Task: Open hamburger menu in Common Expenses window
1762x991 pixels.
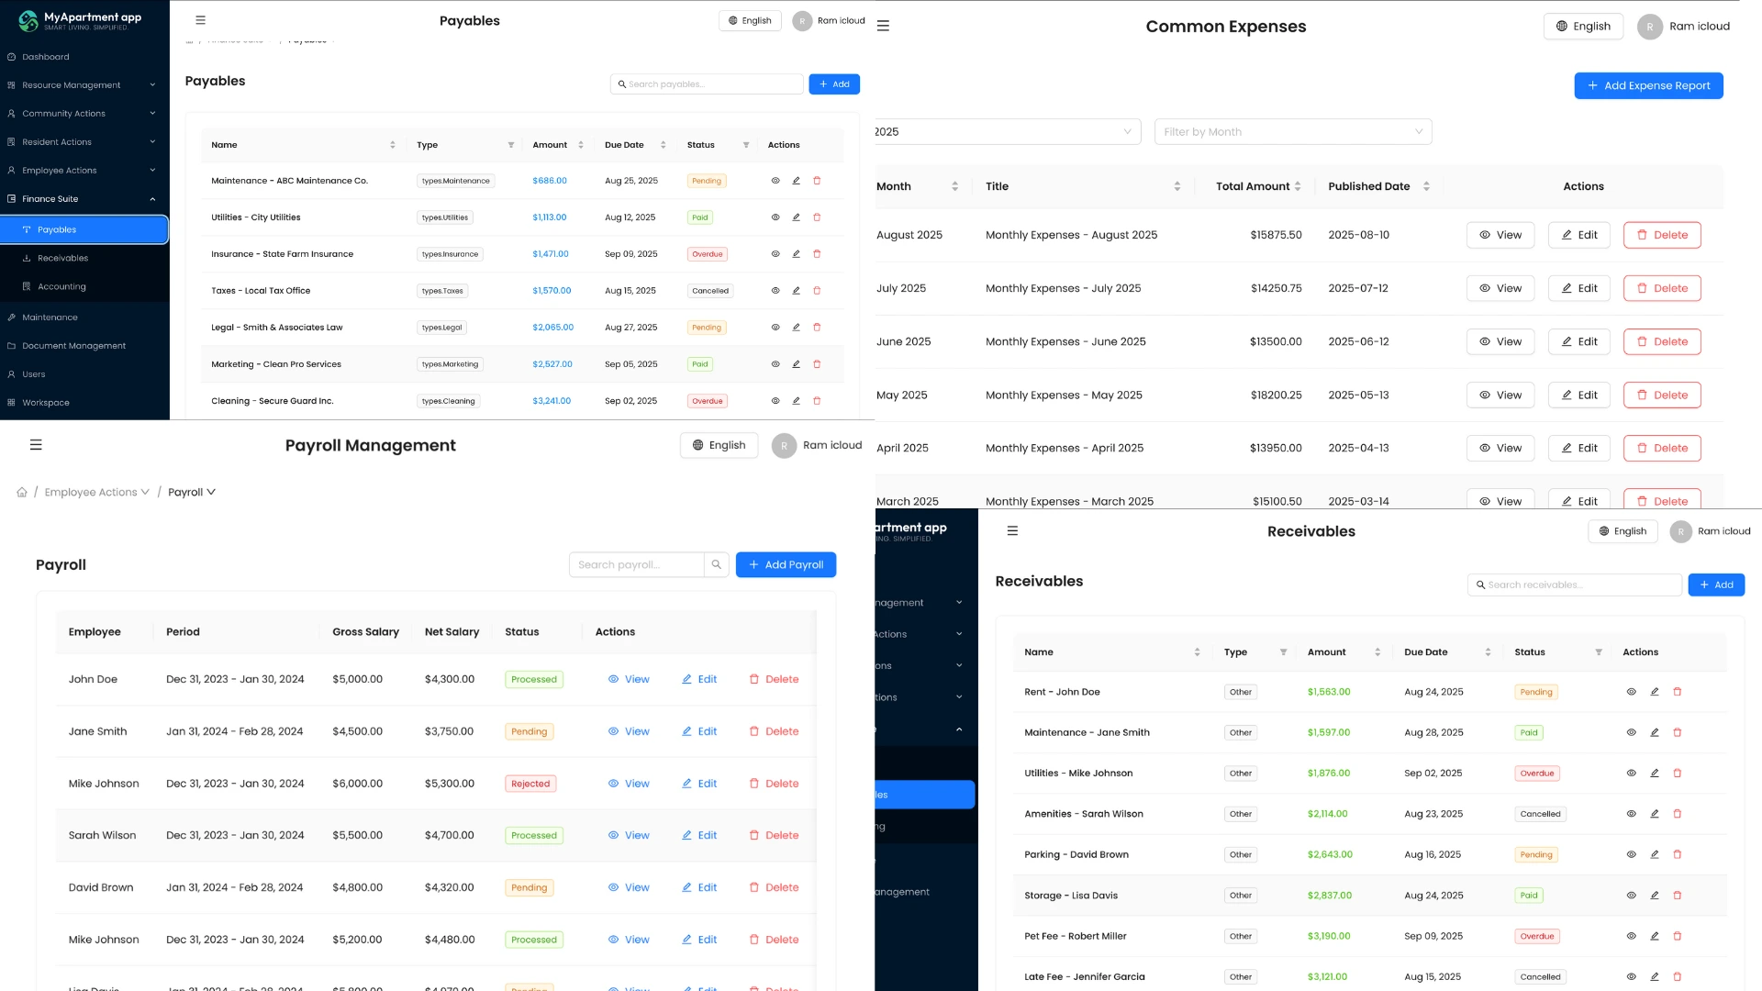Action: 883,26
